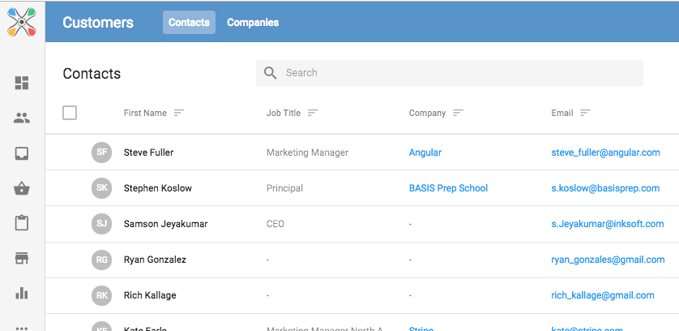Screen dimensions: 679x331
Task: Switch to the Companies tab
Action: [x=253, y=22]
